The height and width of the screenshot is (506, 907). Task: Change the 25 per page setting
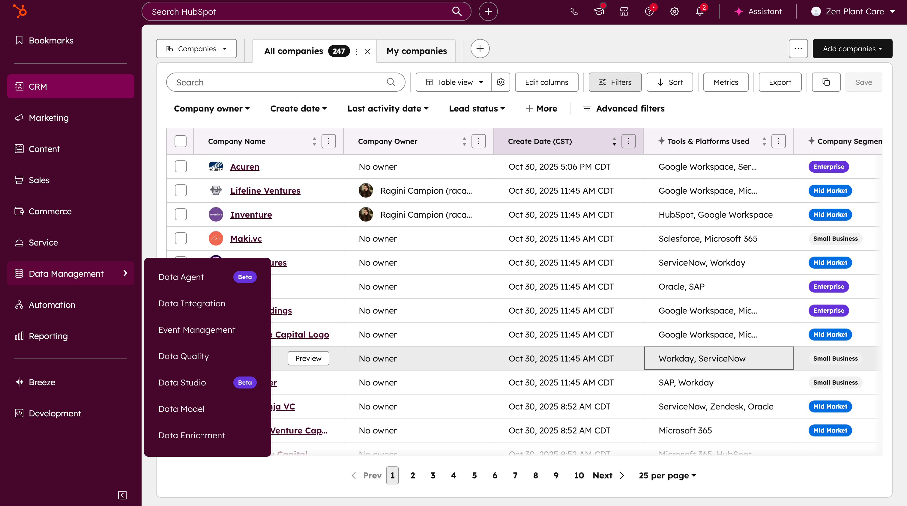pos(667,475)
